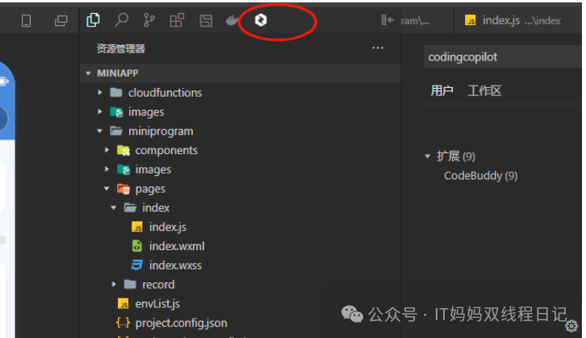Collapse the pages folder
The width and height of the screenshot is (586, 338).
[x=107, y=188]
